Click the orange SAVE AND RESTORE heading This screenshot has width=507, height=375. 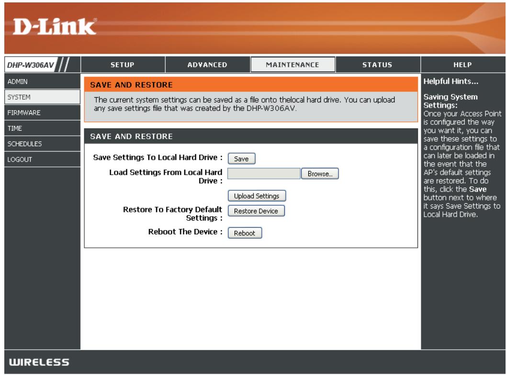(131, 85)
